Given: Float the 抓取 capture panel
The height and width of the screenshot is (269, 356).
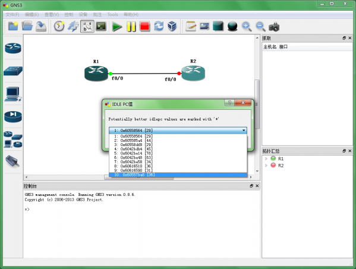Looking at the screenshot, I should pyautogui.click(x=344, y=38).
